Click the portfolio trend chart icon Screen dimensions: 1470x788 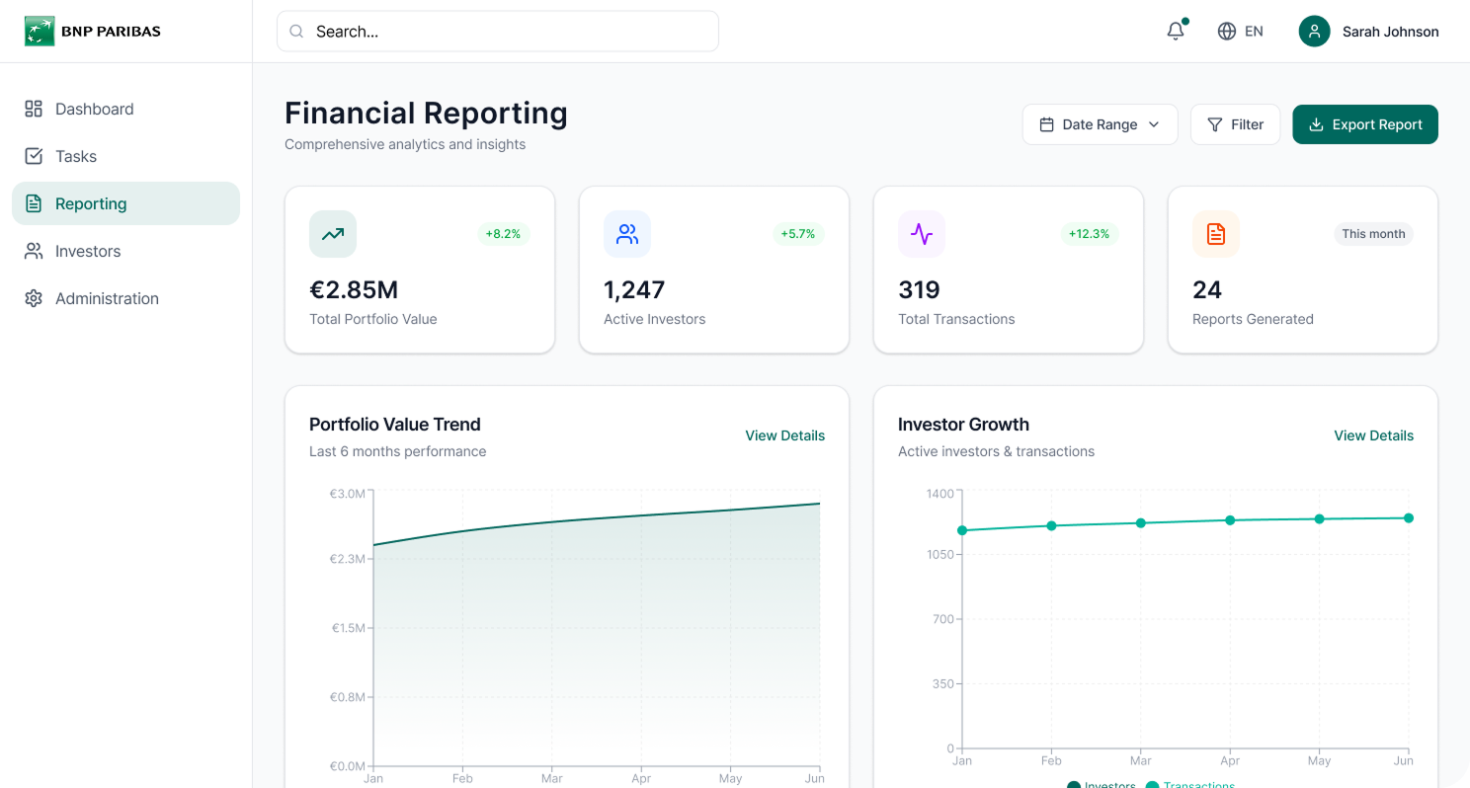coord(332,234)
